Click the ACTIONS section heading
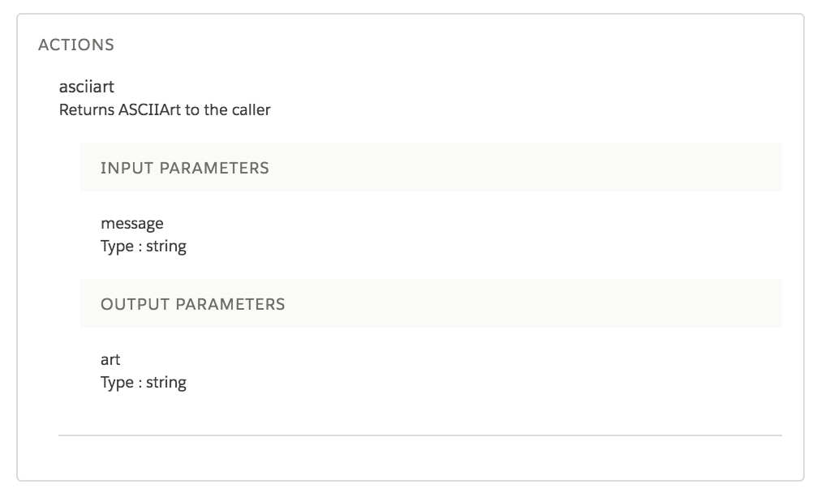 pyautogui.click(x=75, y=45)
